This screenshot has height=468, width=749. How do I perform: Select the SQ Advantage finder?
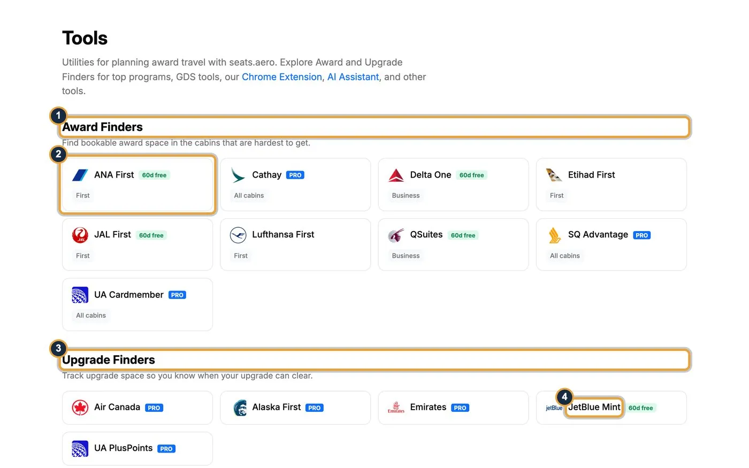click(612, 244)
